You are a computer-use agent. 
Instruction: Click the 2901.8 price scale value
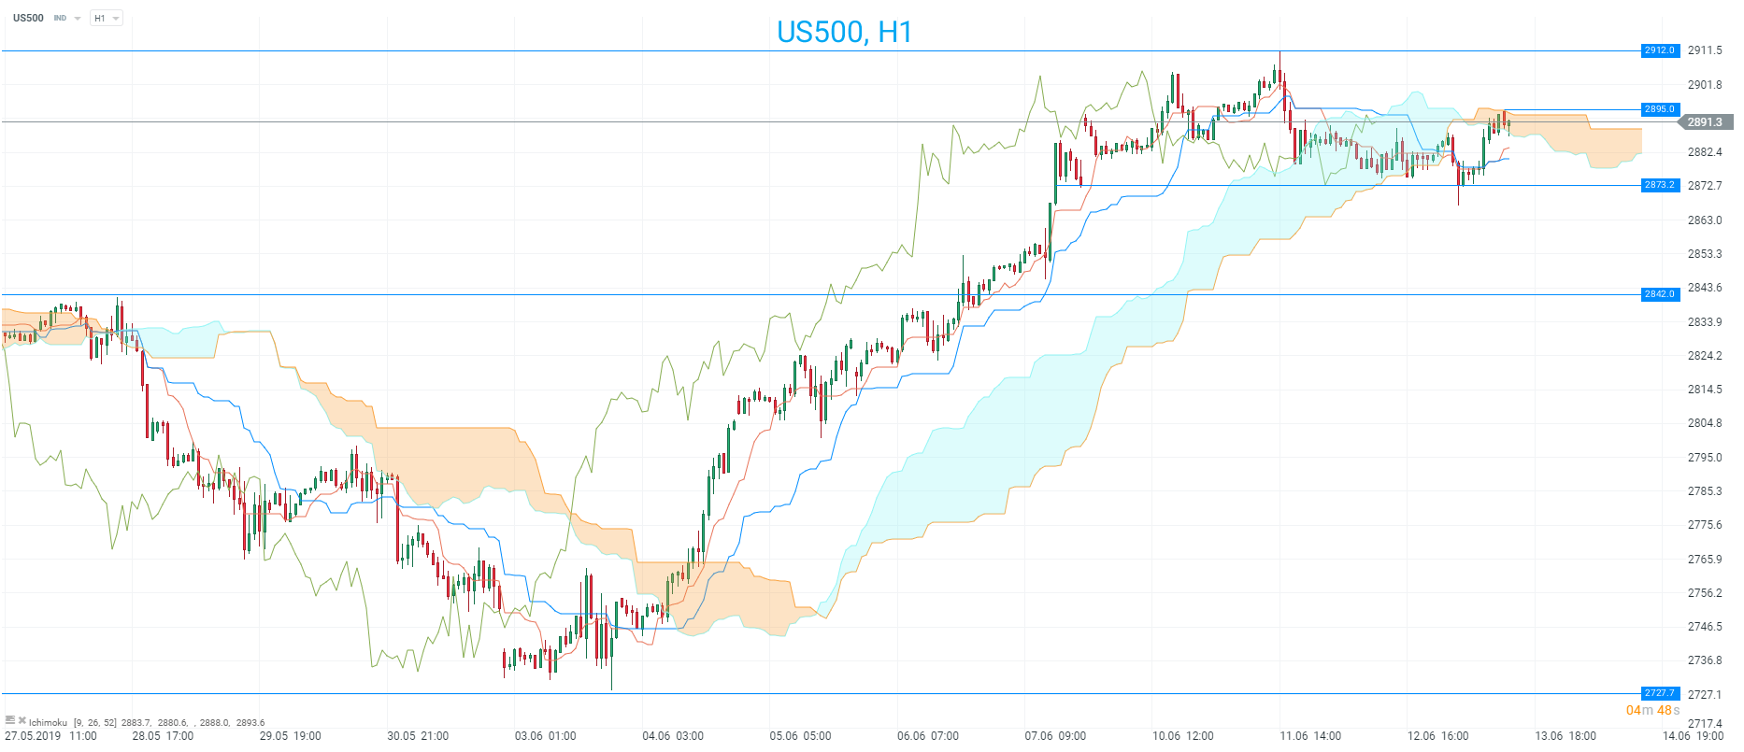(x=1705, y=85)
